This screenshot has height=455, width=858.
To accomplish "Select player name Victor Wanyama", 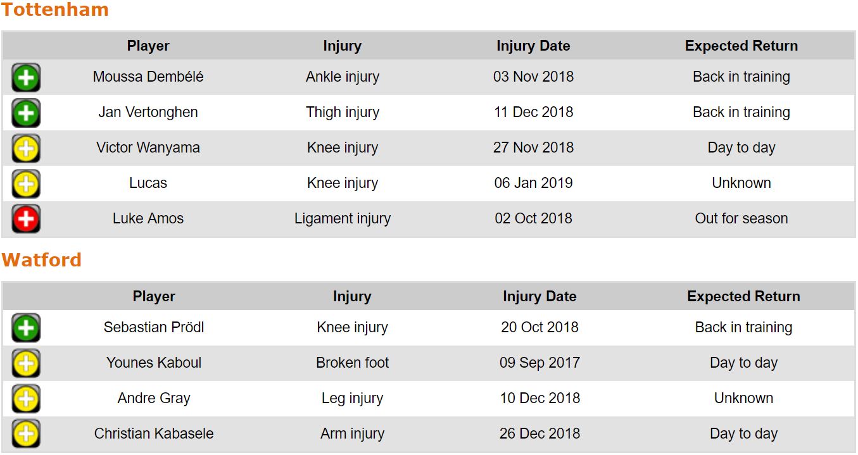I will click(x=148, y=147).
